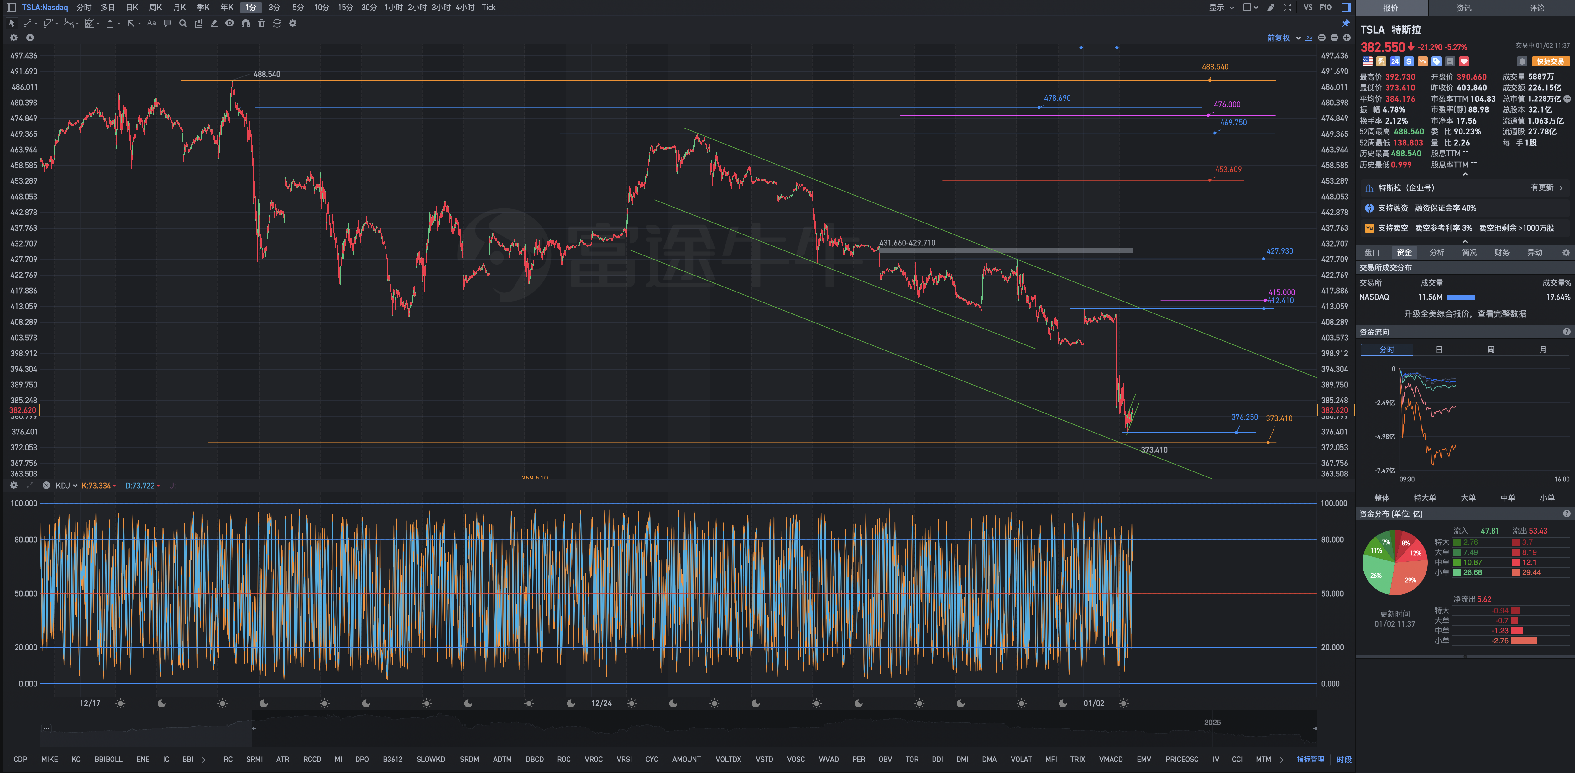This screenshot has width=1575, height=773.
Task: Click the price alert bell icon
Action: (x=1522, y=62)
